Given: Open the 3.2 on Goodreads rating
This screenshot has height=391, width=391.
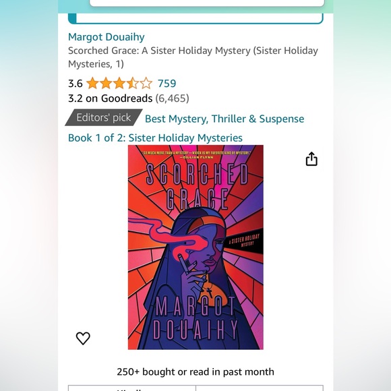Looking at the screenshot, I should tap(128, 98).
